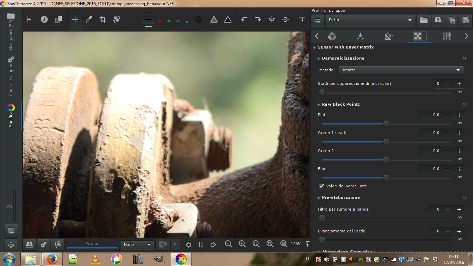Screen dimensions: 473x266
Task: Switch to the META tab
Action: point(447,36)
